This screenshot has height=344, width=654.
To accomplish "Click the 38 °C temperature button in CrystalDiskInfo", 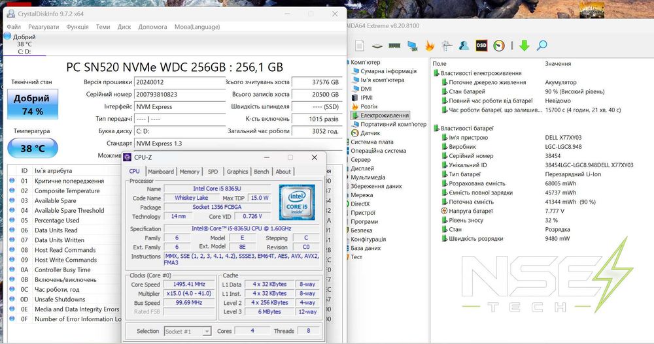I will tap(33, 148).
